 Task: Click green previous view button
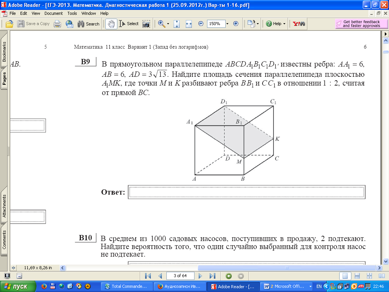coord(229,276)
